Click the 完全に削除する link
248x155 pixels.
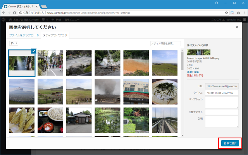195,76
